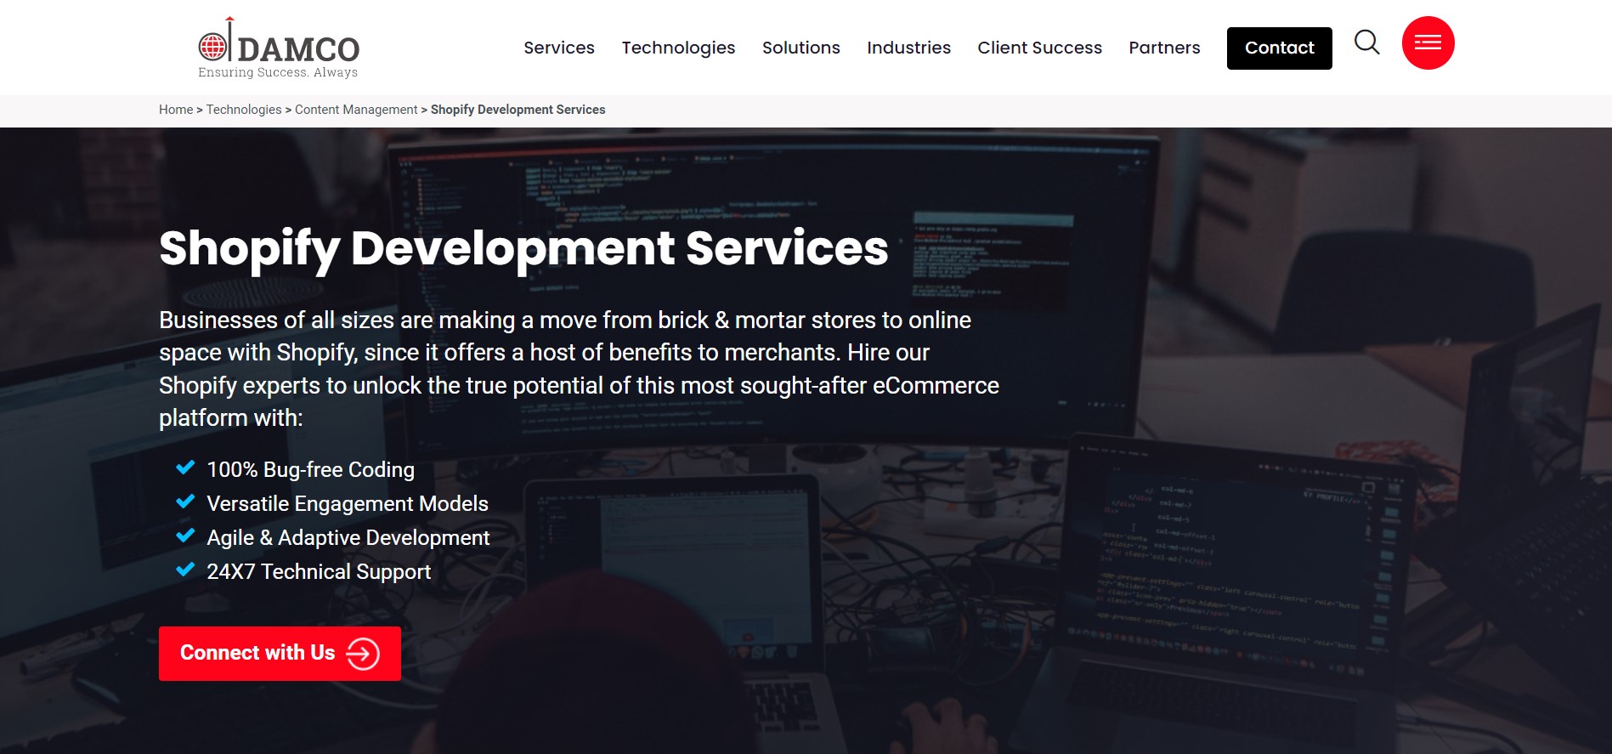Open the Services menu

click(x=559, y=48)
